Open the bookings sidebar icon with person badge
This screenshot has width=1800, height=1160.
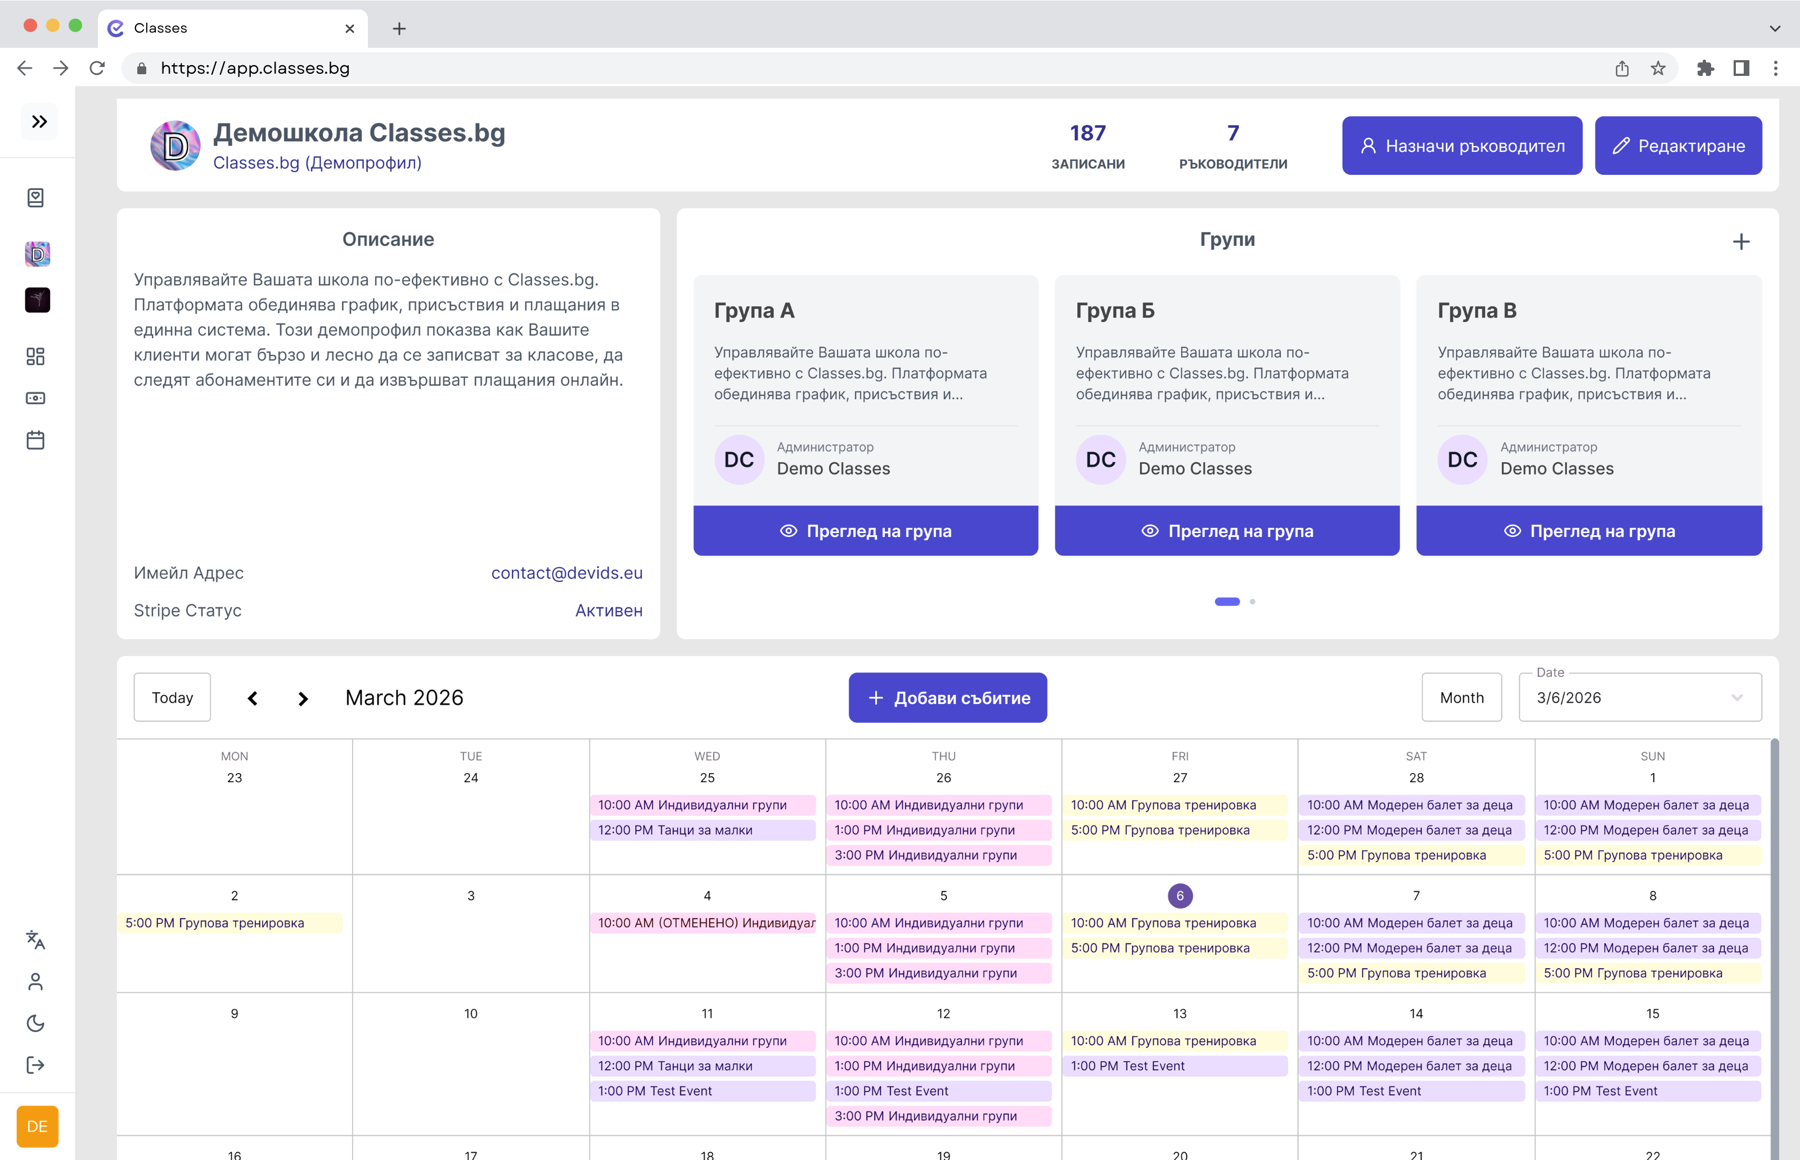pos(35,197)
